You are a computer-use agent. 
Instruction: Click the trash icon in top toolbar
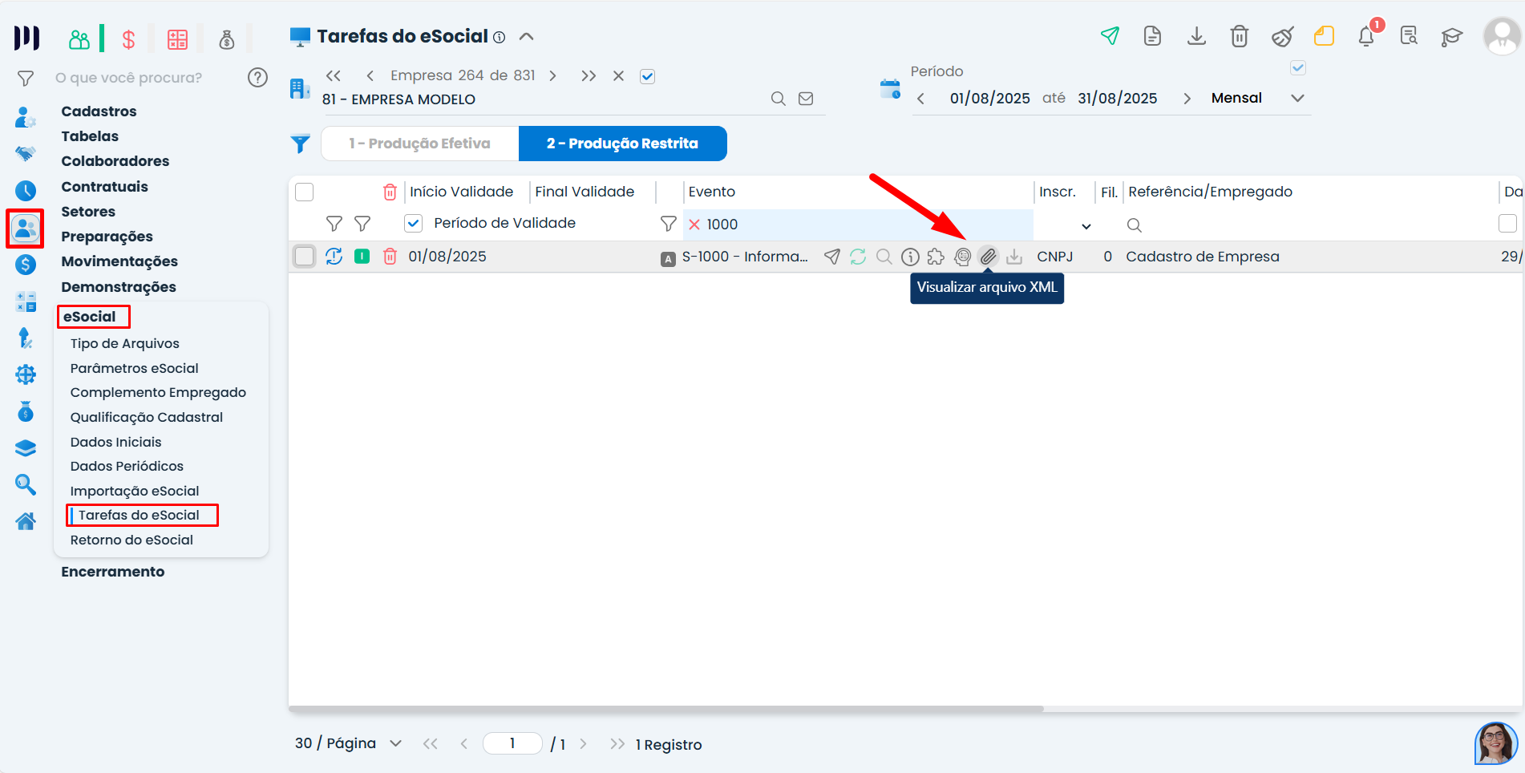1240,36
